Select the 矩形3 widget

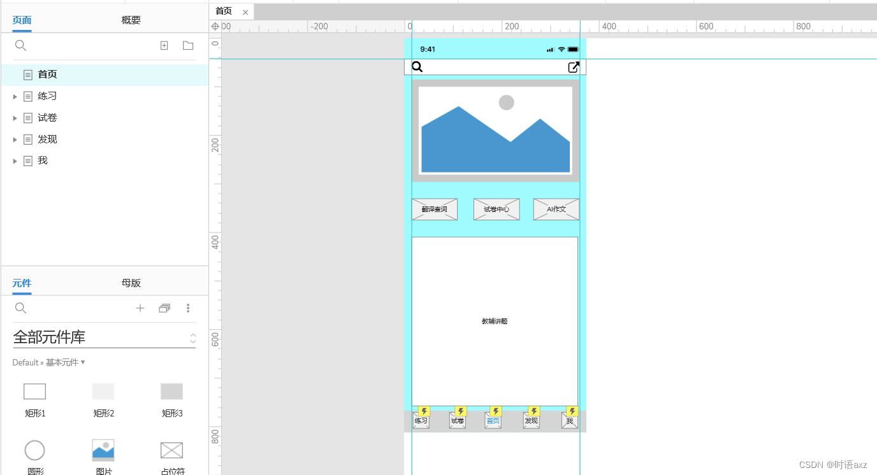coord(171,399)
